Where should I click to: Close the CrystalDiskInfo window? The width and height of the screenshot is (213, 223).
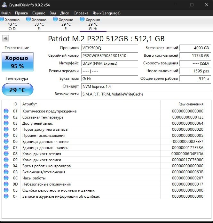point(207,5)
